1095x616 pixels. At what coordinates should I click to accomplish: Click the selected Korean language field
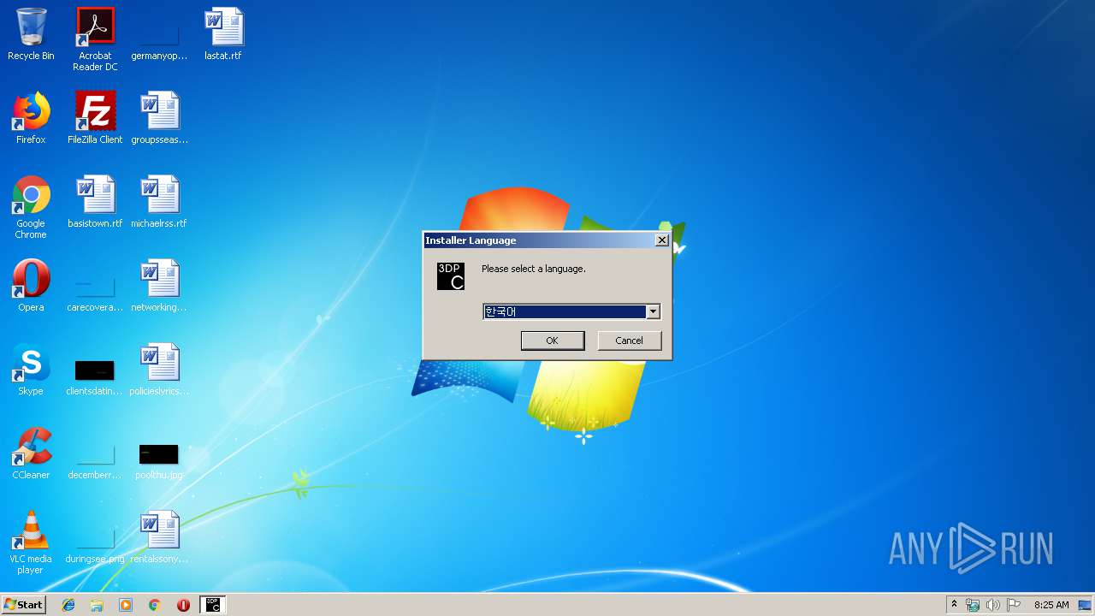(x=565, y=312)
